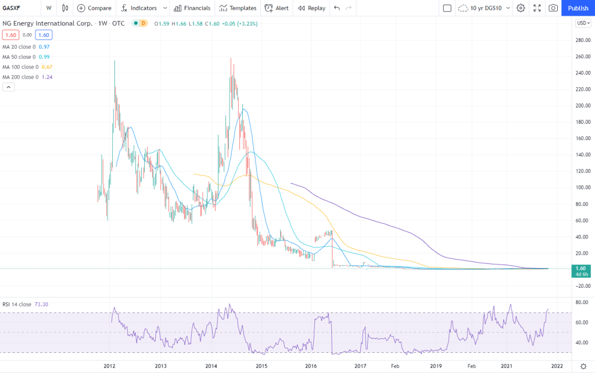Create a new Alert
This screenshot has height=375, width=595.
coord(276,8)
